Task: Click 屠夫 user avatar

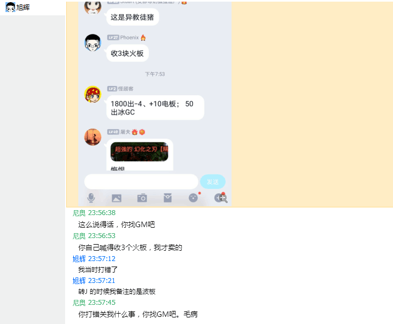Action: 93,137
